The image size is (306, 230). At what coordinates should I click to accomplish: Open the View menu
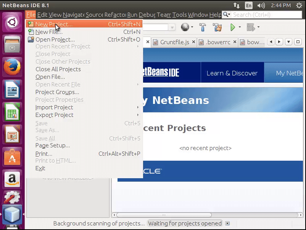click(x=55, y=15)
